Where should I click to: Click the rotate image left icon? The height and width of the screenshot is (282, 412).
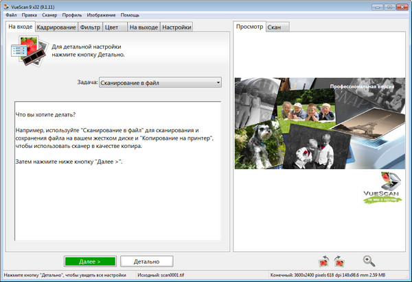point(324,261)
